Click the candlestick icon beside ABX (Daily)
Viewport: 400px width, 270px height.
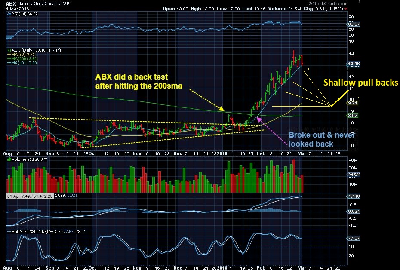(x=9, y=50)
